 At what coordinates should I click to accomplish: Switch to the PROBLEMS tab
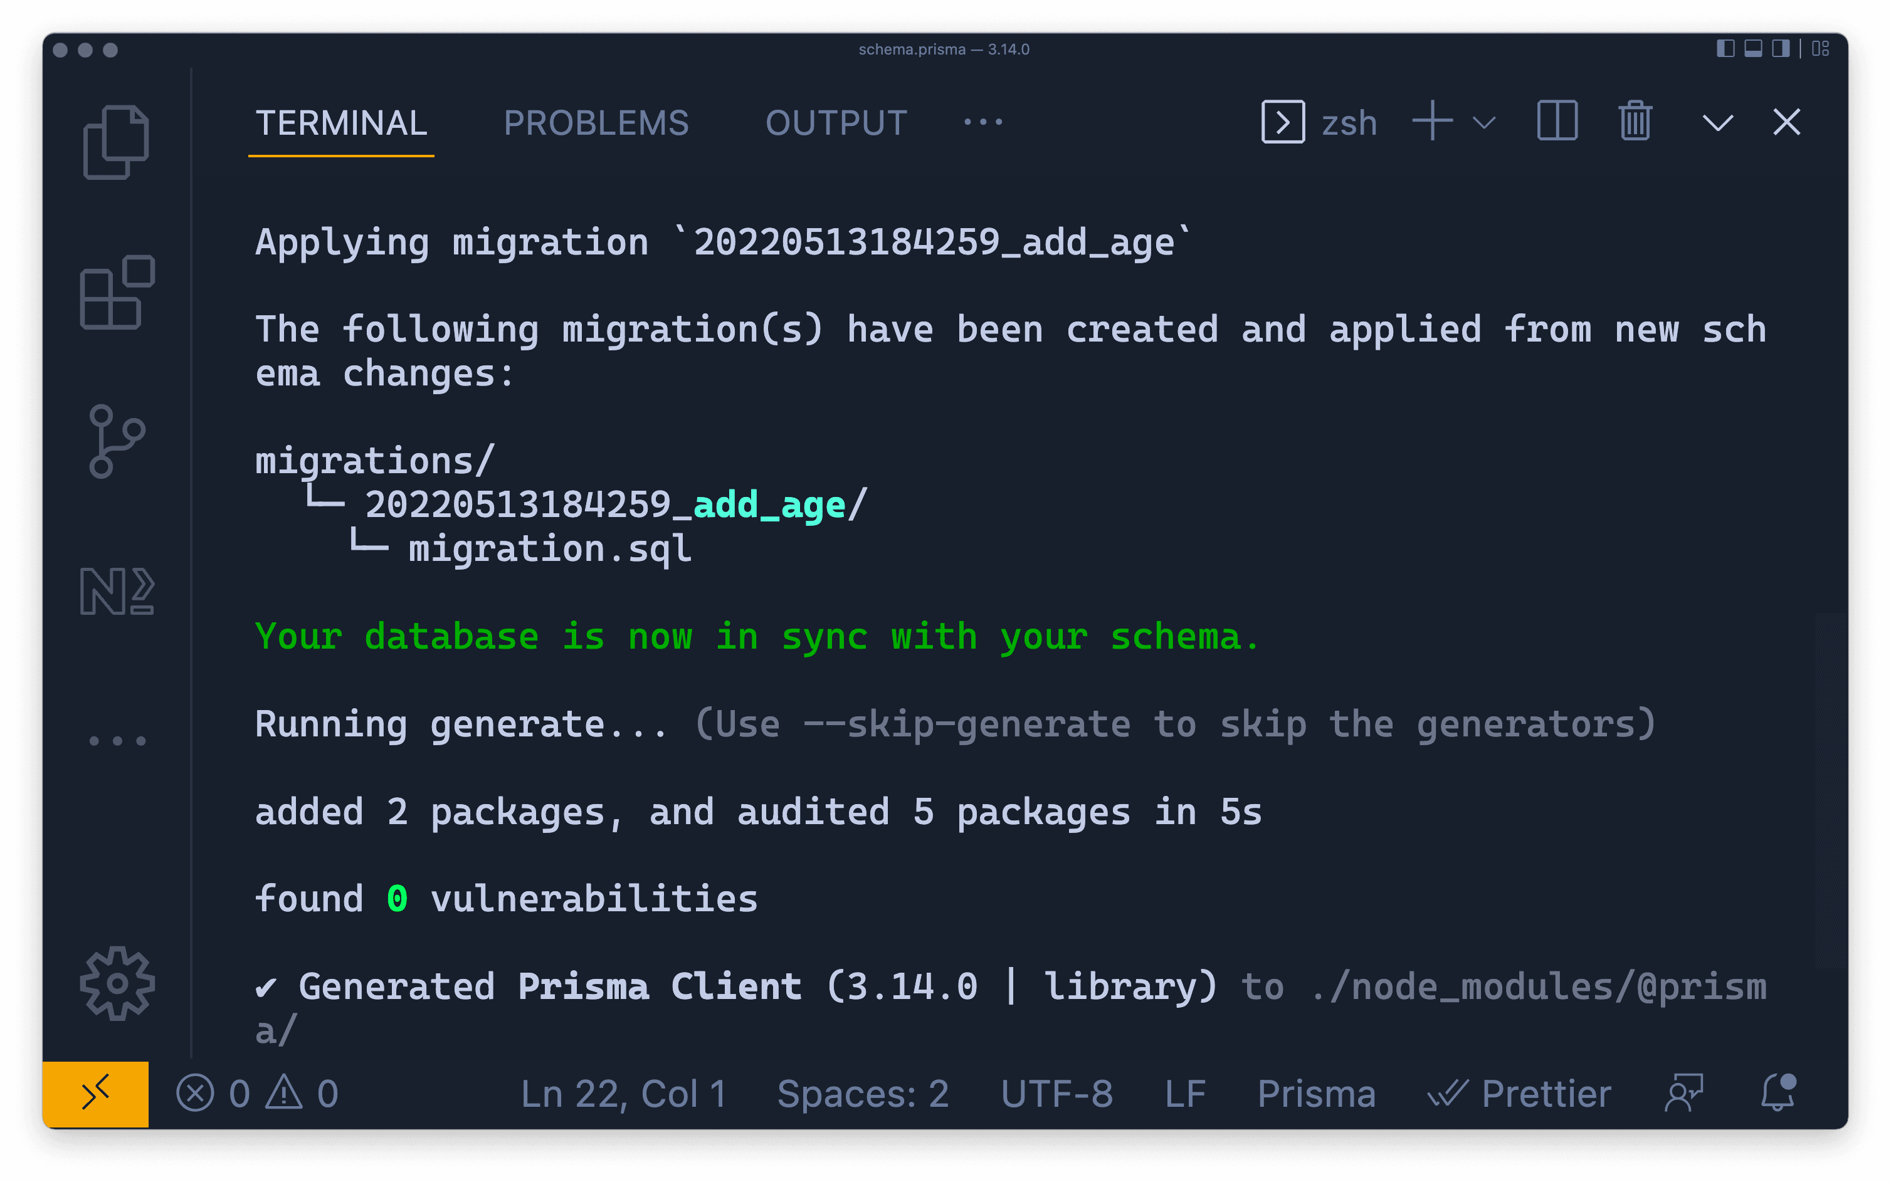[x=596, y=123]
